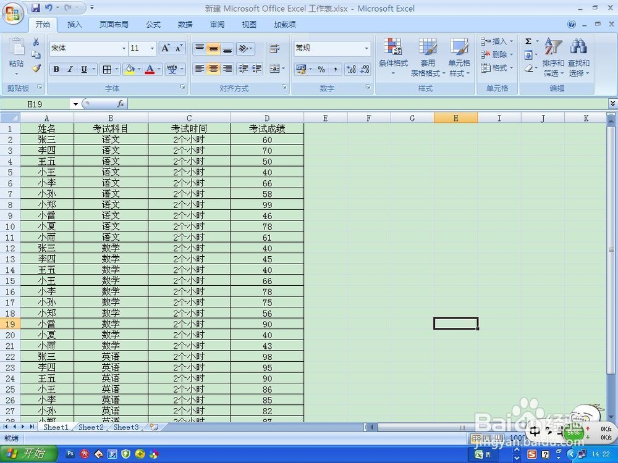Image resolution: width=618 pixels, height=463 pixels.
Task: Decrease font size with the small A
Action: tap(179, 48)
